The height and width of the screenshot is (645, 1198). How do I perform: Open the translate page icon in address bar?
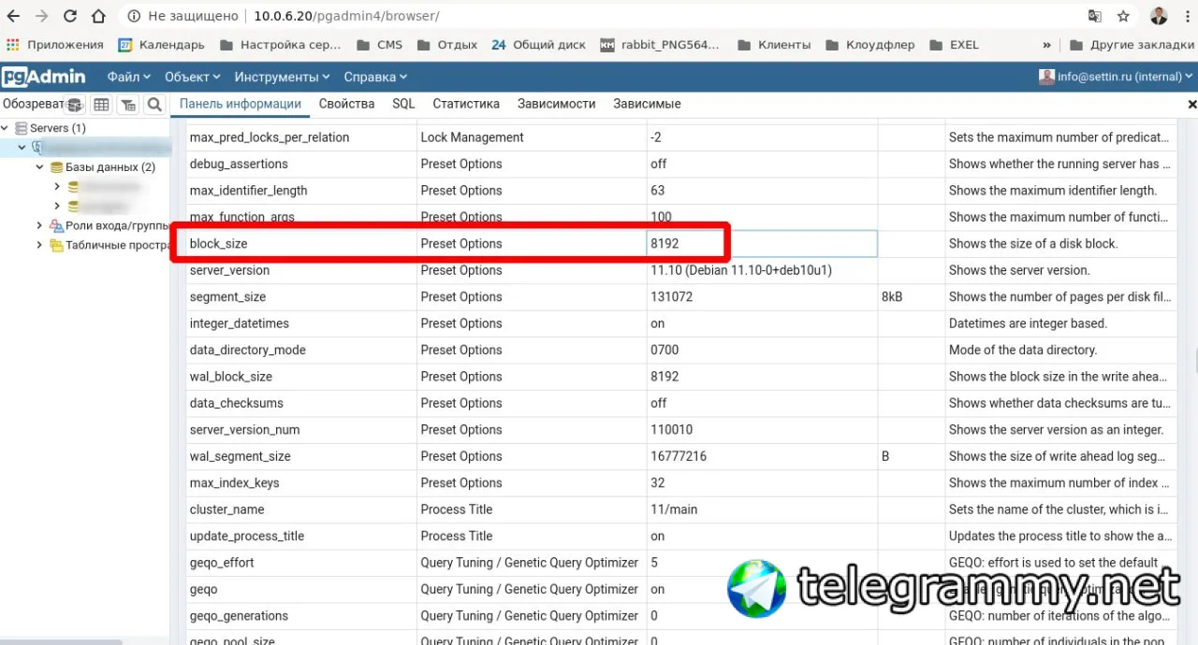1094,17
